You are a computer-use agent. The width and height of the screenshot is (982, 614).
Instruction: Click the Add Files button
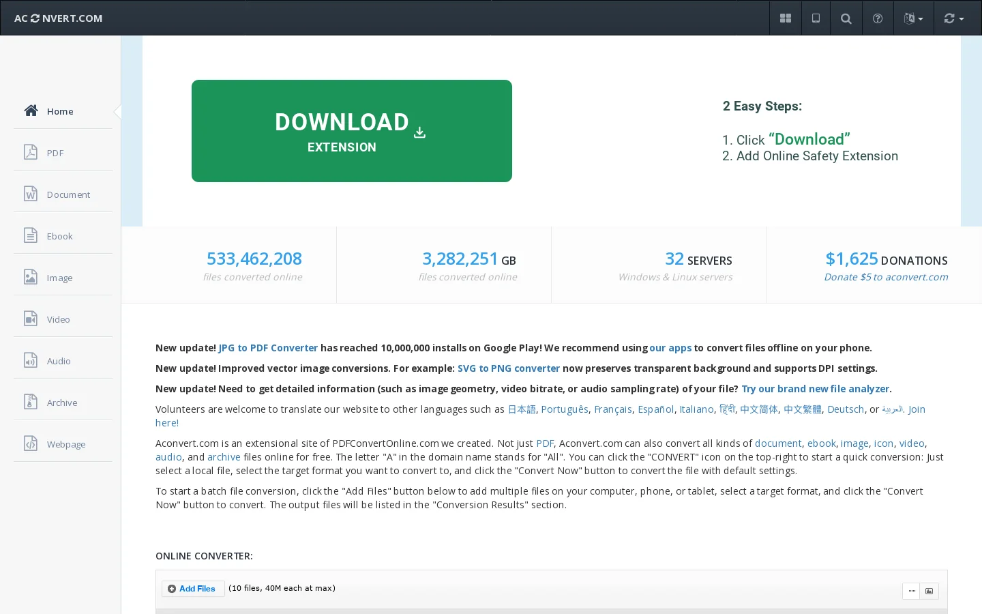[193, 589]
